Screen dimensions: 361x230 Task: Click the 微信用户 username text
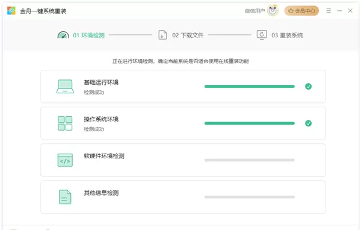point(255,11)
